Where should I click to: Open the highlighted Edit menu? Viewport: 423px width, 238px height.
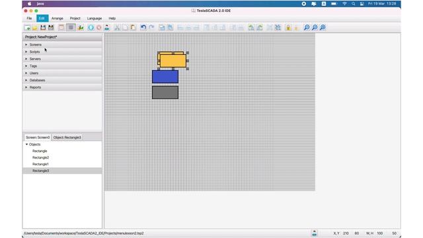(42, 19)
